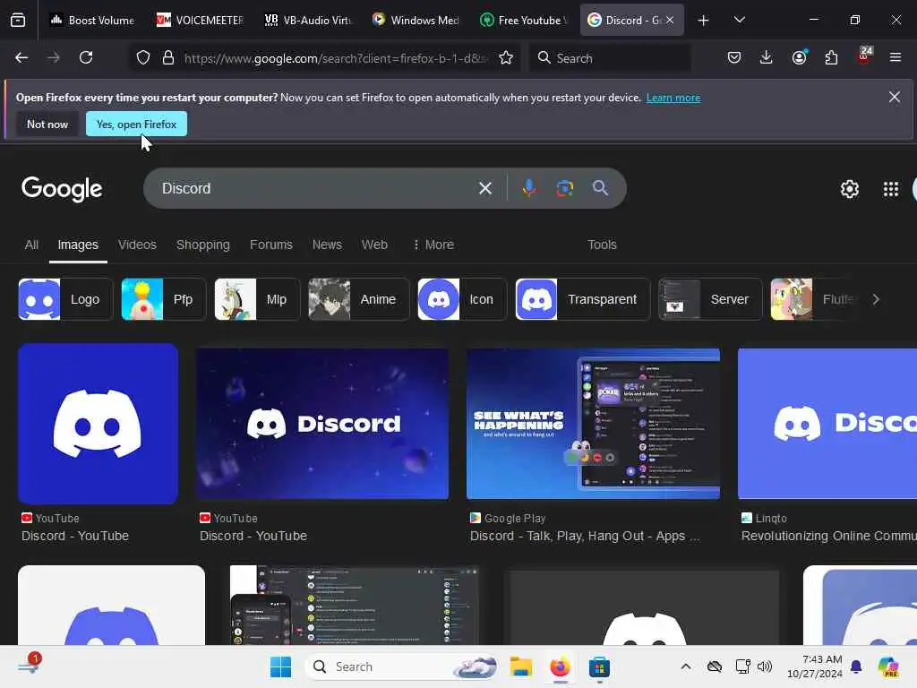This screenshot has height=688, width=917.
Task: Filter images by the Anime chip
Action: (x=358, y=299)
